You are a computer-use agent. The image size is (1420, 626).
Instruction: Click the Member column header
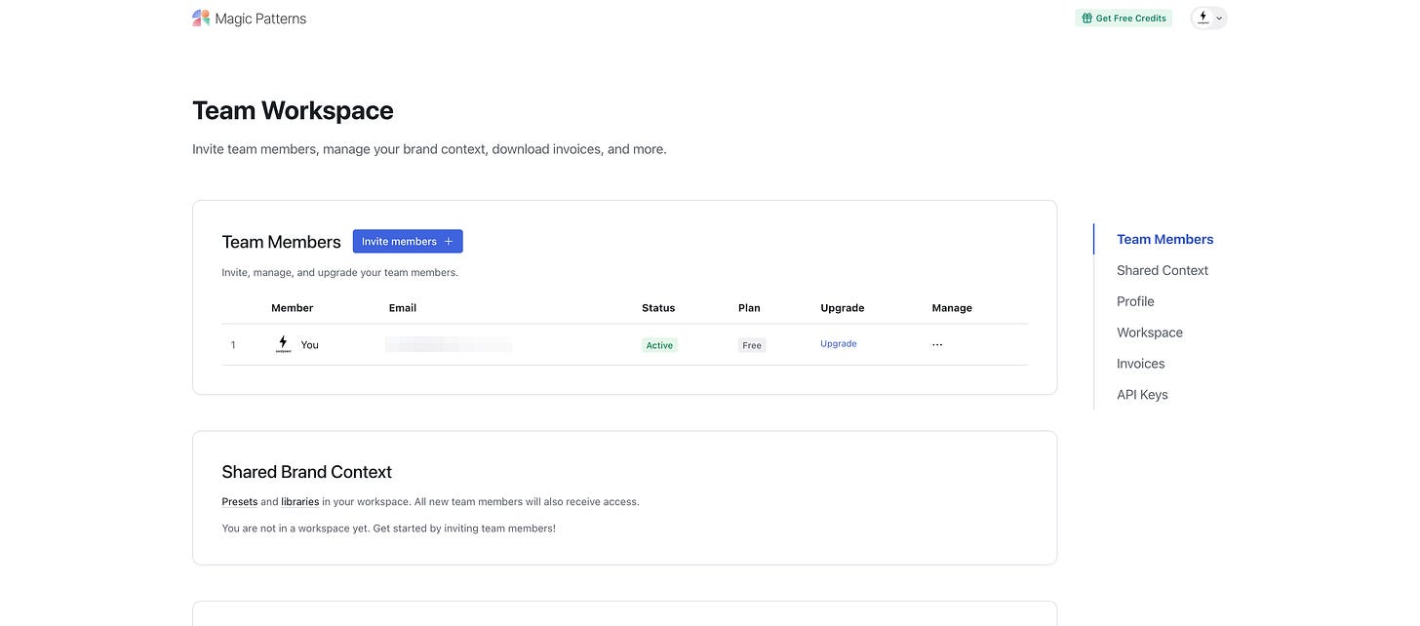click(293, 308)
